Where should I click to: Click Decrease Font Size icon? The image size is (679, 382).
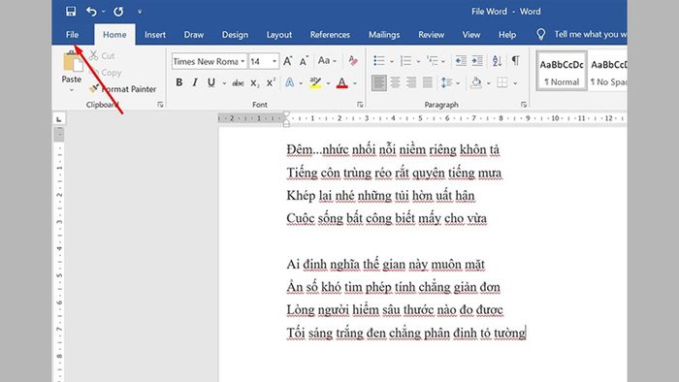click(304, 61)
